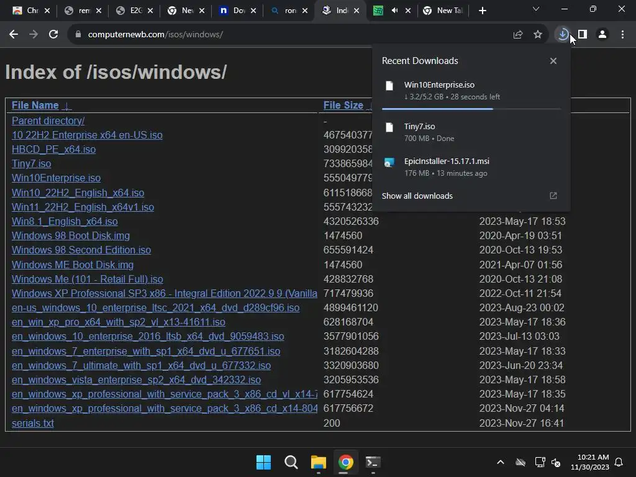This screenshot has width=636, height=477.
Task: Open the side panel
Action: click(583, 35)
